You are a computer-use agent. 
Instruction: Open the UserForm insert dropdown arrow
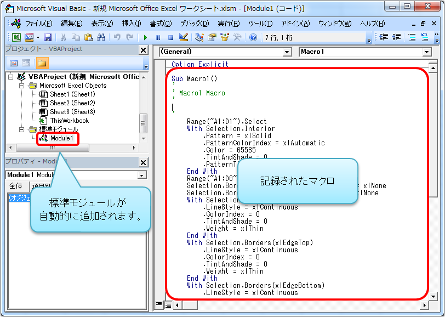click(x=38, y=37)
